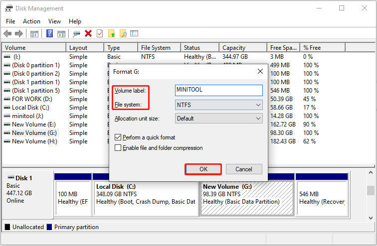
Task: Confirm format with the OK button
Action: coord(203,169)
